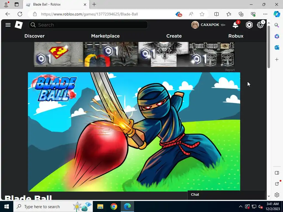Image resolution: width=283 pixels, height=212 pixels.
Task: Click the CAXAPOK profile avatar
Action: [195, 25]
